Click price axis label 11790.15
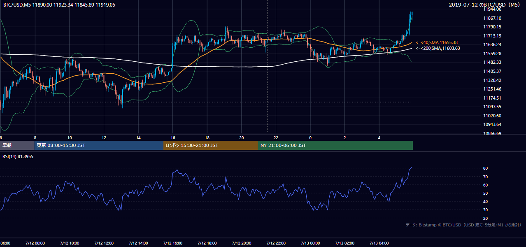The width and height of the screenshot is (526, 247). 492,27
